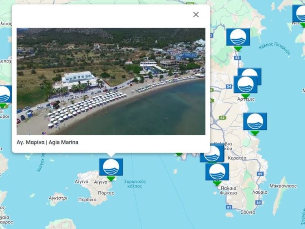Click the Παλαιά Φώκαια label

click(229, 190)
